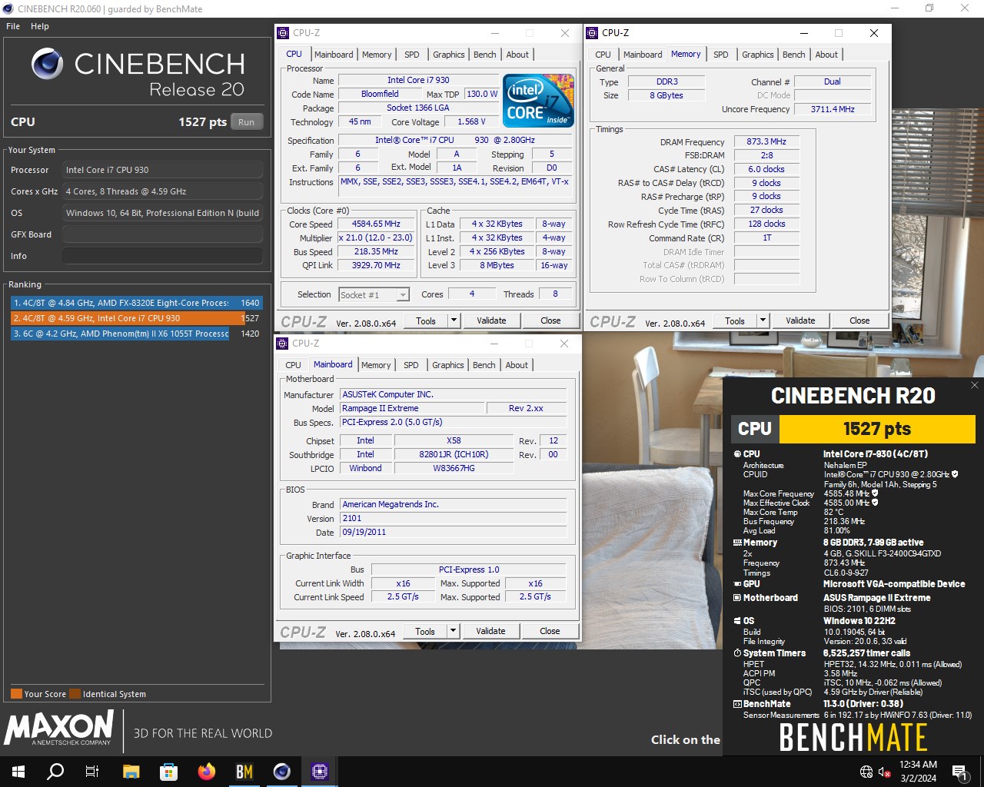The width and height of the screenshot is (984, 787).
Task: Click Close button in Memory window
Action: (x=859, y=320)
